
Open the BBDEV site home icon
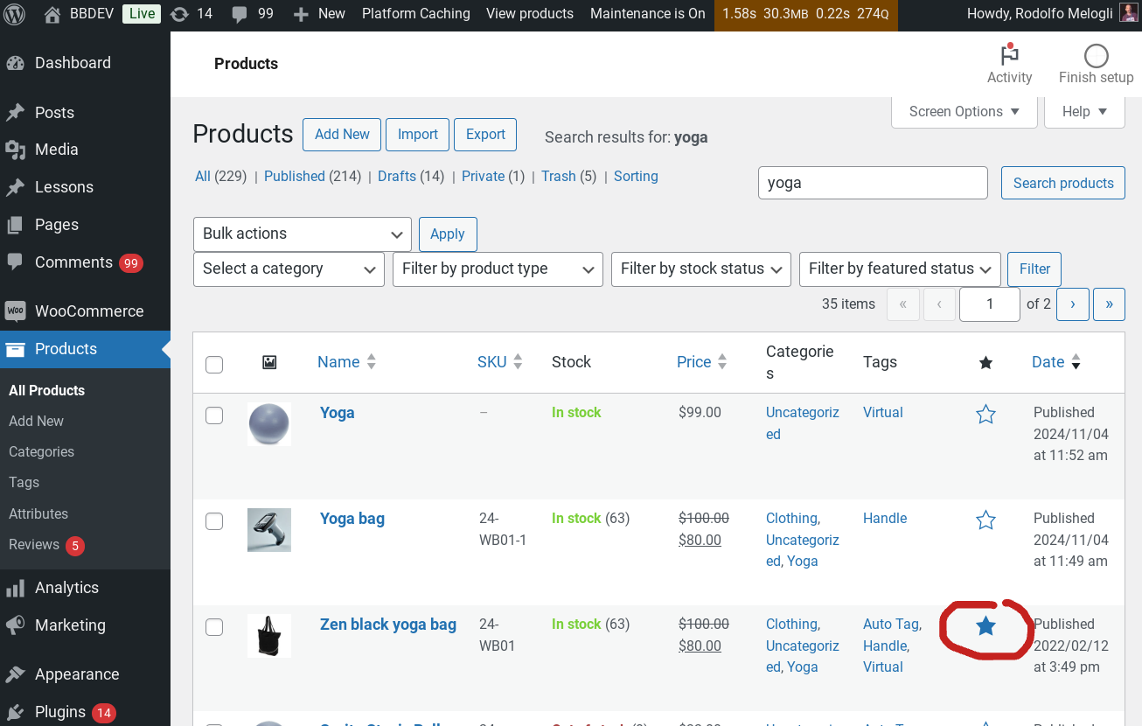pos(52,14)
